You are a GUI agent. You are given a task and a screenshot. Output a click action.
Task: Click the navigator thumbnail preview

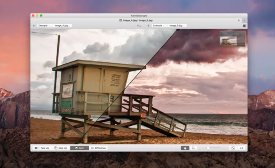pos(233,39)
